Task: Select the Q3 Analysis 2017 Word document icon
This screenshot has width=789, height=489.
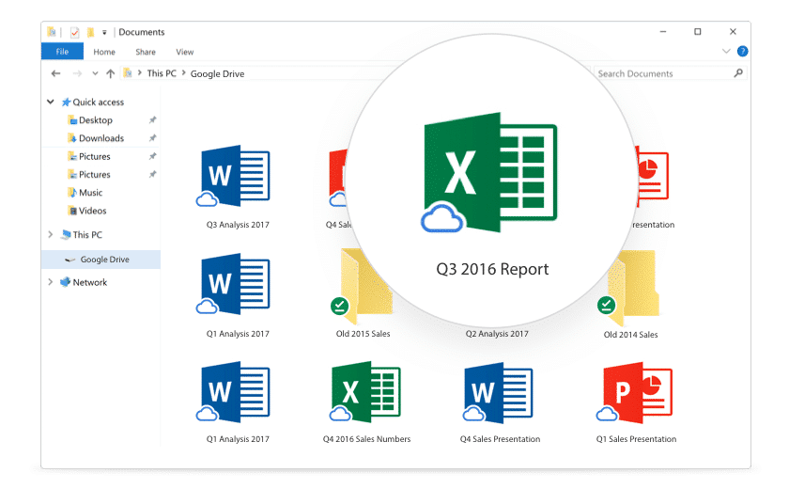Action: click(234, 176)
